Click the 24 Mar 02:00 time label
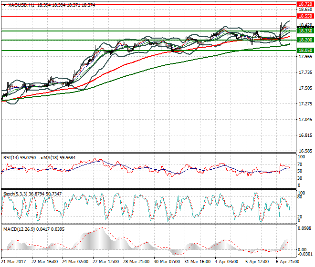This screenshot has height=267, width=315. [x=75, y=262]
